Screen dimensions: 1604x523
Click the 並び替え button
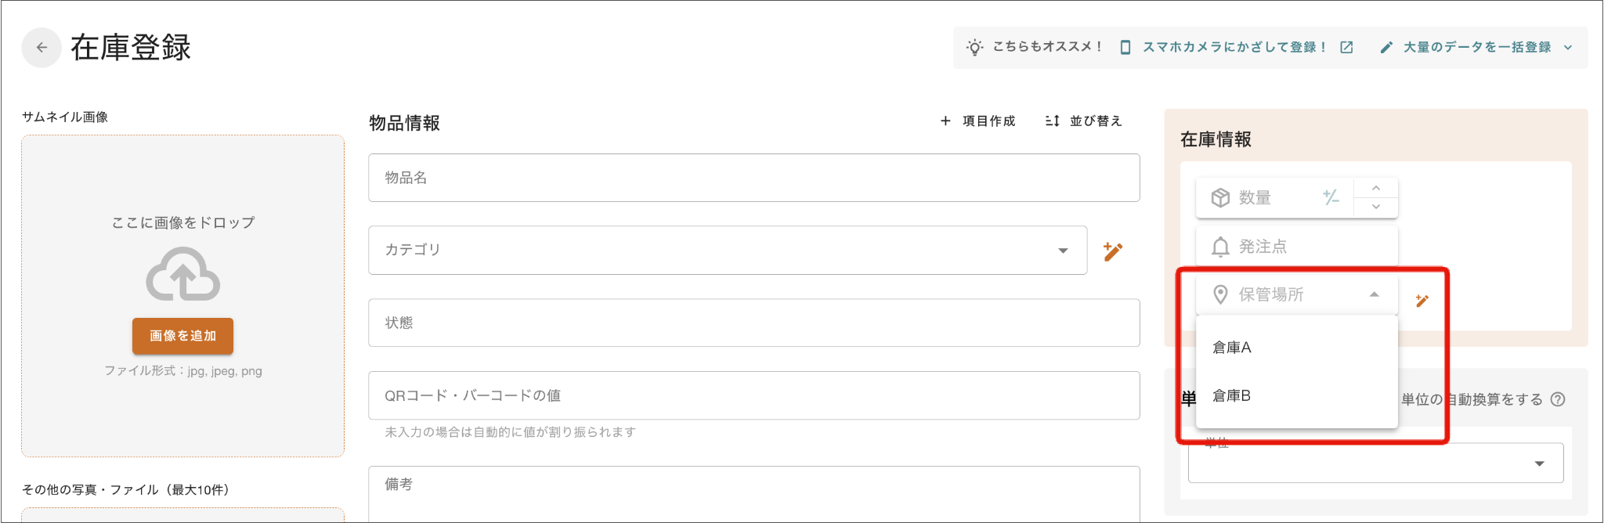(1084, 121)
